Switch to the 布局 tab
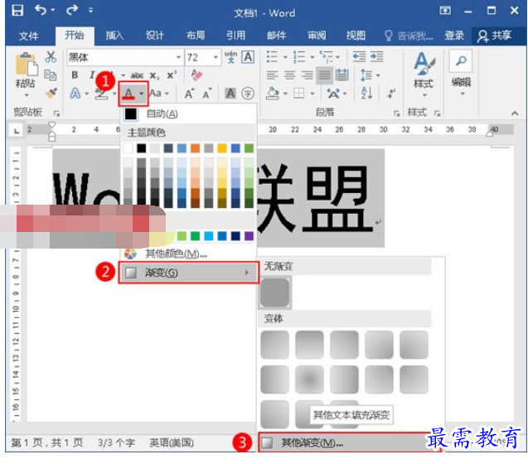 [x=196, y=36]
